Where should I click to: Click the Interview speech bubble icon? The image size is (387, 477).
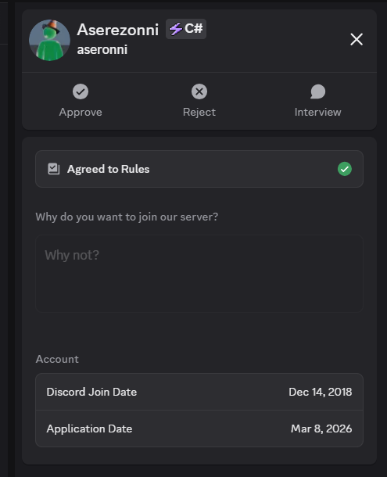coord(317,91)
